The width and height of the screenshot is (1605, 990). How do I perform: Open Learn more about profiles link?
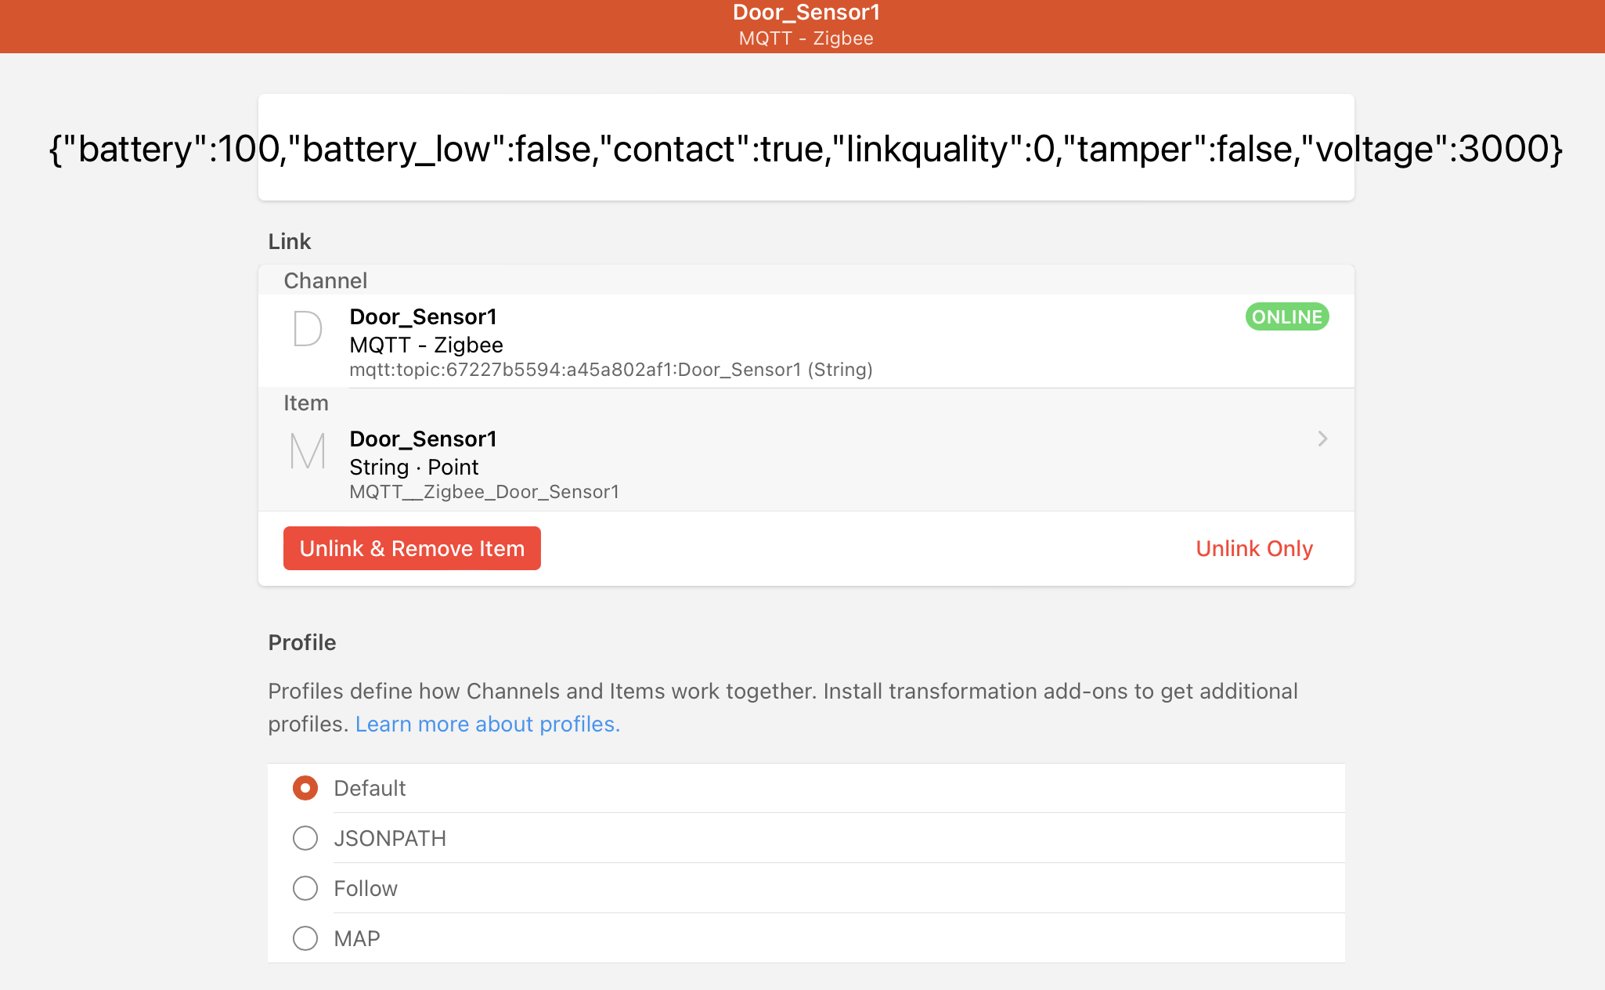click(x=487, y=724)
